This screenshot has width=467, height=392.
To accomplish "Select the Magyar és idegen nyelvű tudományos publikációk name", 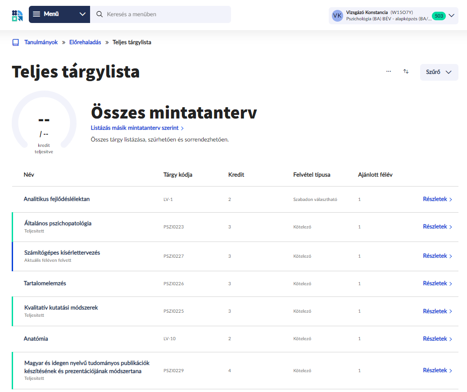I will pyautogui.click(x=87, y=367).
